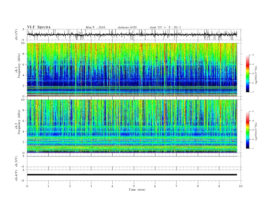Click time axis tick label "10"
The height and width of the screenshot is (209, 271).
click(241, 186)
